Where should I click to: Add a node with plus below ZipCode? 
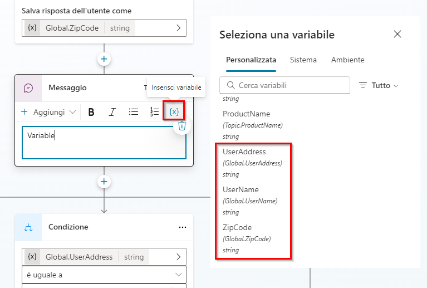point(104,59)
